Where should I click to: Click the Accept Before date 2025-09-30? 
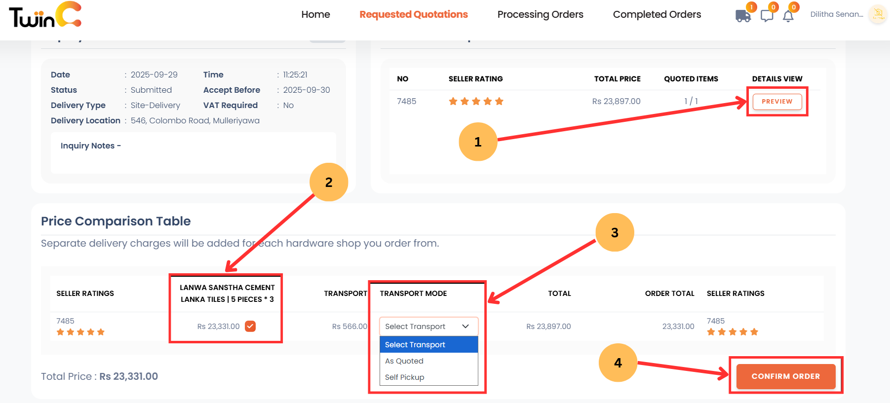[x=307, y=90]
